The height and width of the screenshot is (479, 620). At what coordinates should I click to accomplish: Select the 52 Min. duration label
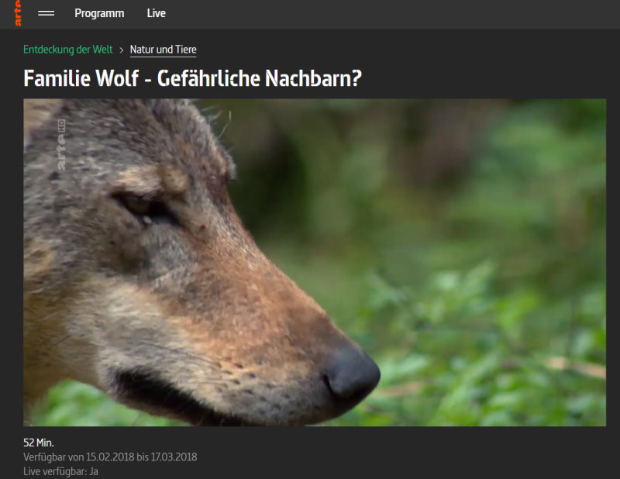tap(39, 443)
